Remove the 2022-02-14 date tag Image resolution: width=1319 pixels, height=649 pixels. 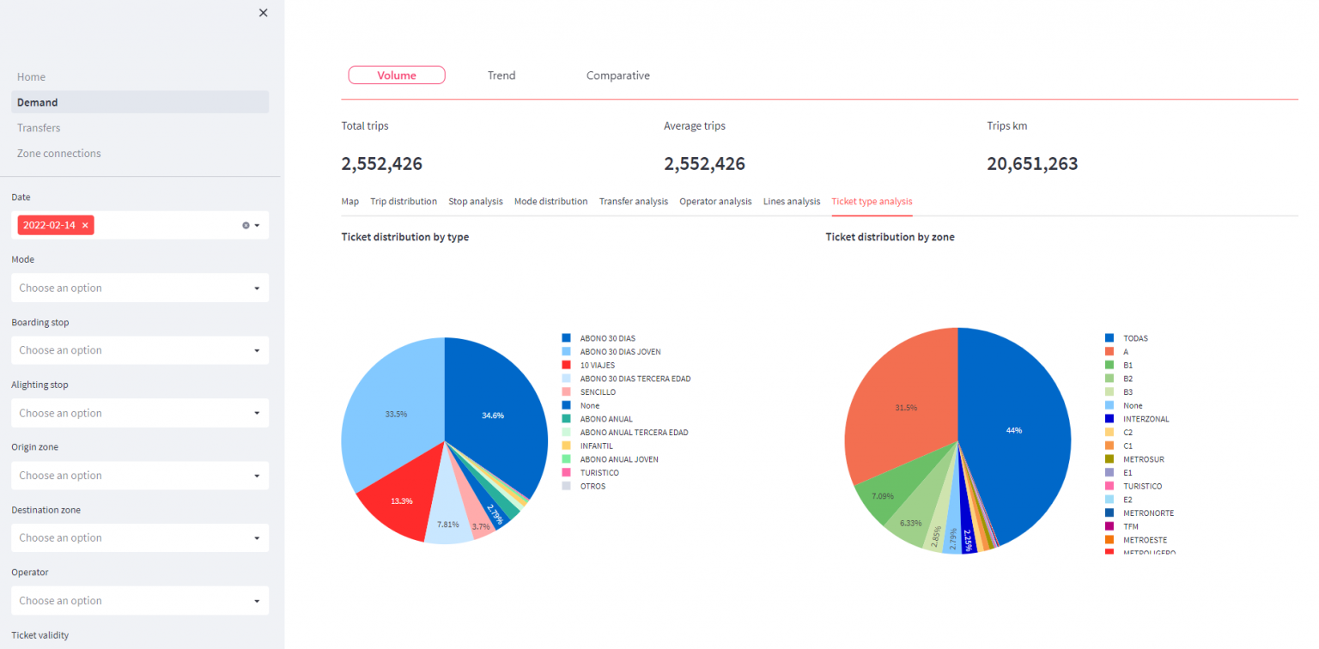pyautogui.click(x=85, y=225)
